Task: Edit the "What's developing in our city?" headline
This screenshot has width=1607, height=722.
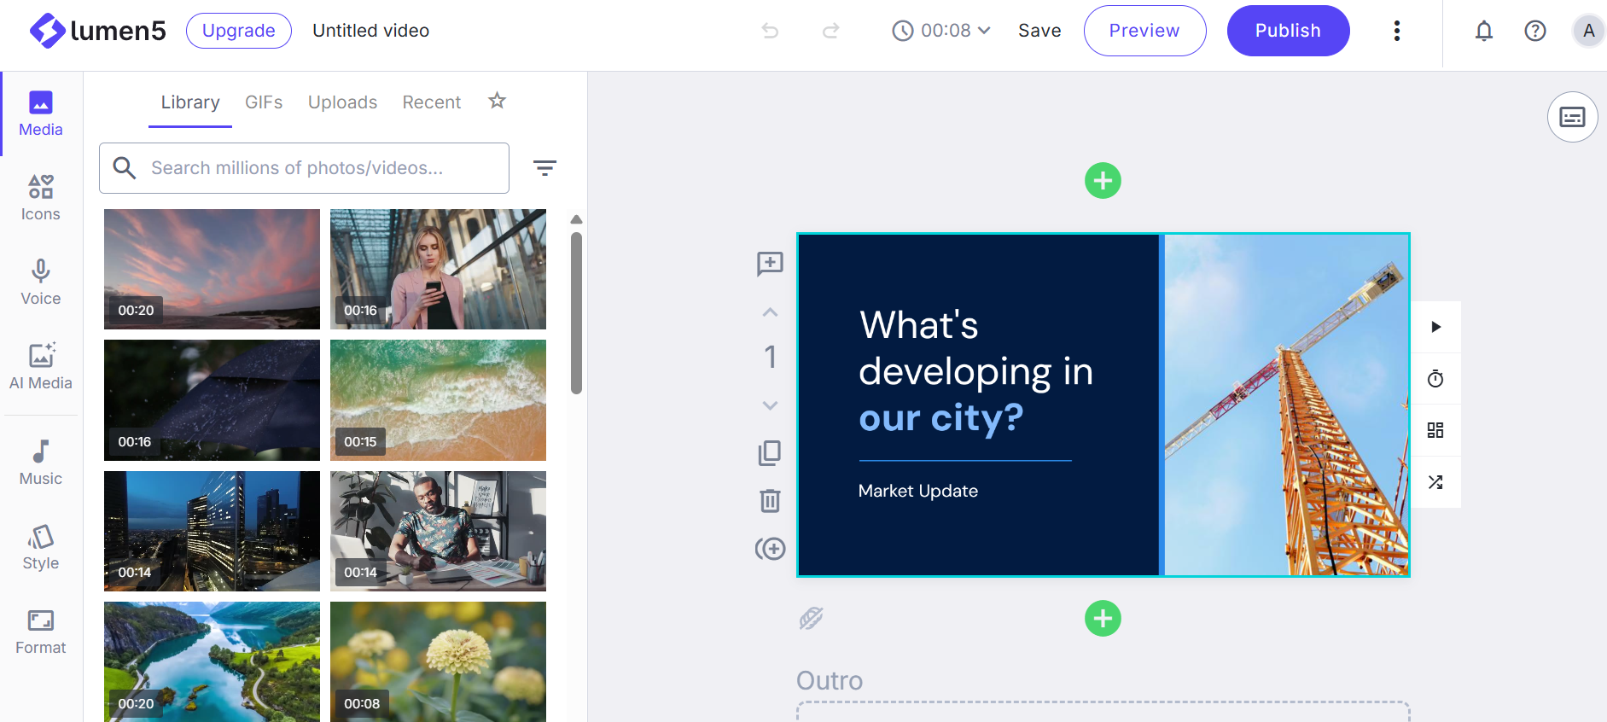Action: pyautogui.click(x=975, y=371)
